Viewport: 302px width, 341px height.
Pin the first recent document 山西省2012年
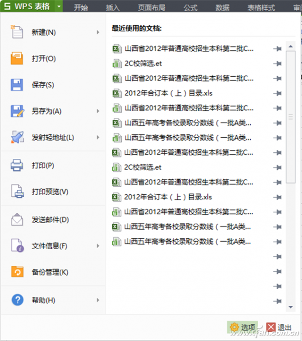tap(277, 49)
